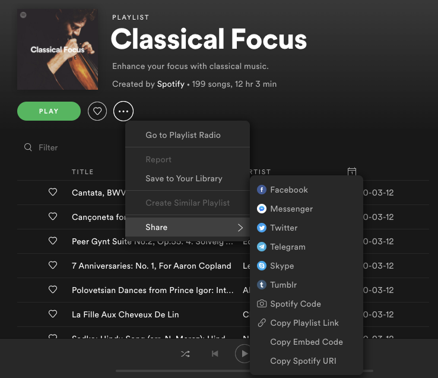This screenshot has width=438, height=378.
Task: Choose Save to Your Library
Action: 184,179
